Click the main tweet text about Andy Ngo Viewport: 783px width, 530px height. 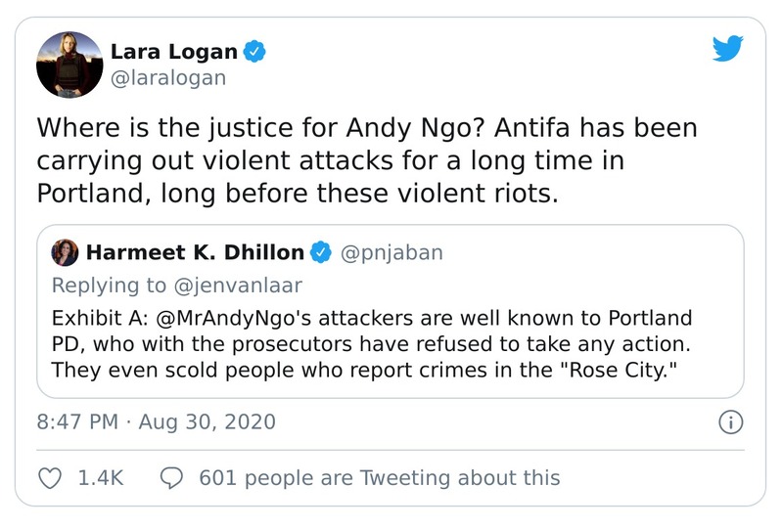click(367, 160)
